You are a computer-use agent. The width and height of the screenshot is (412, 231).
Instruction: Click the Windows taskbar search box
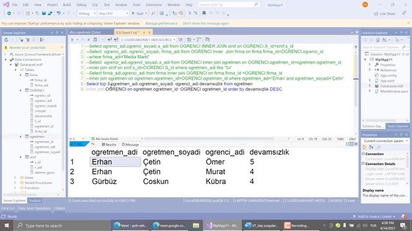tap(62, 225)
